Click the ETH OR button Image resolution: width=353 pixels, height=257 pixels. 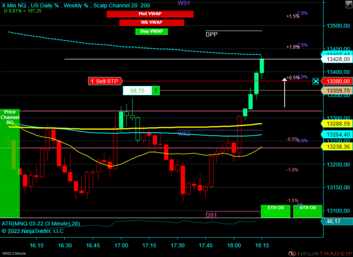276,211
